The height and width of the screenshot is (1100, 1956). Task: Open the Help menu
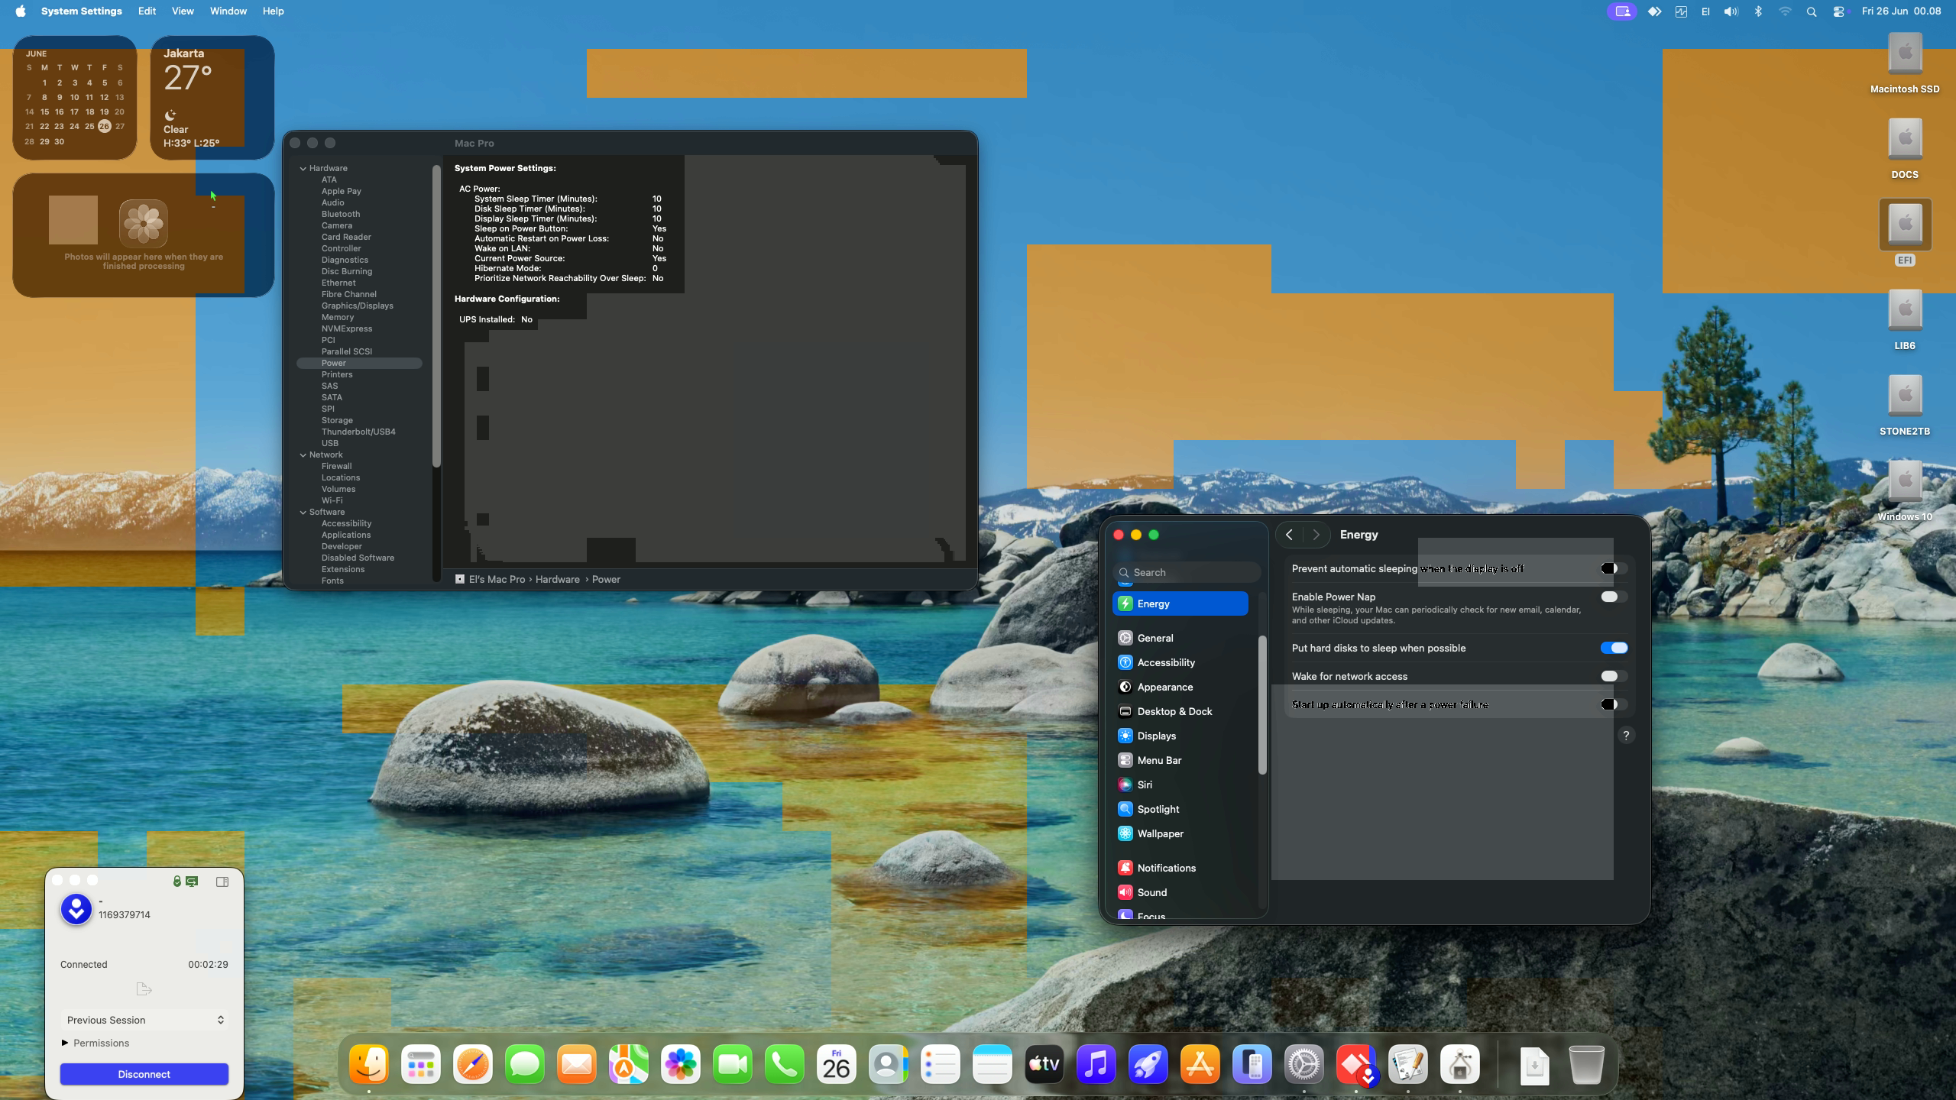click(273, 11)
